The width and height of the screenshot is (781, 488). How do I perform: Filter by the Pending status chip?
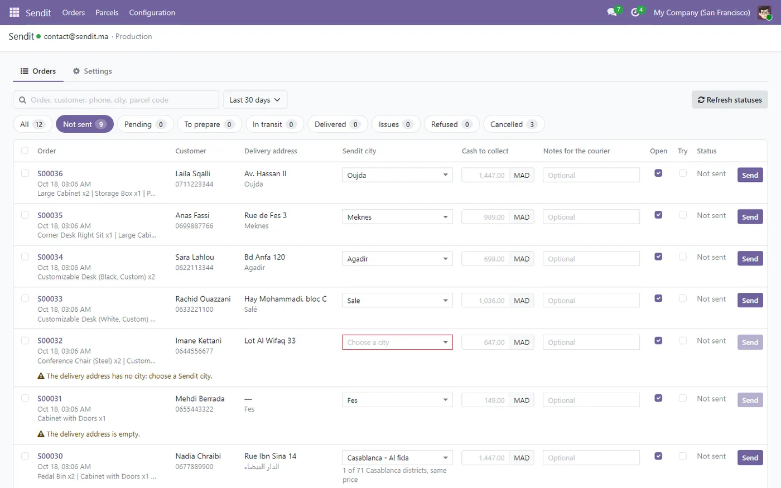145,124
